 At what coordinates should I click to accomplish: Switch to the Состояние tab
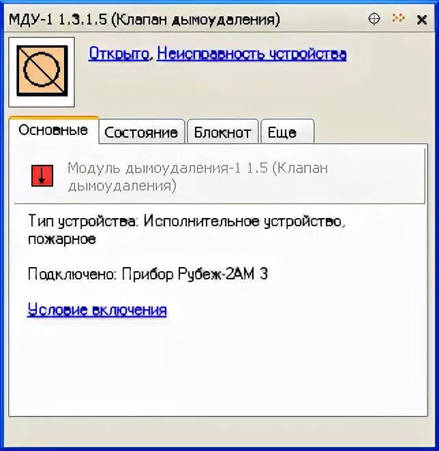[141, 132]
